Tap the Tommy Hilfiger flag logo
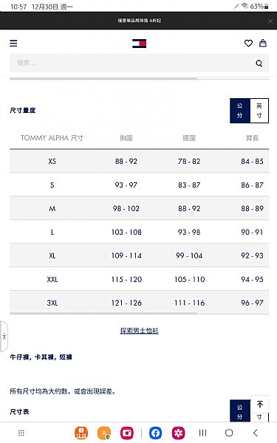This screenshot has width=277, height=443. (x=139, y=44)
